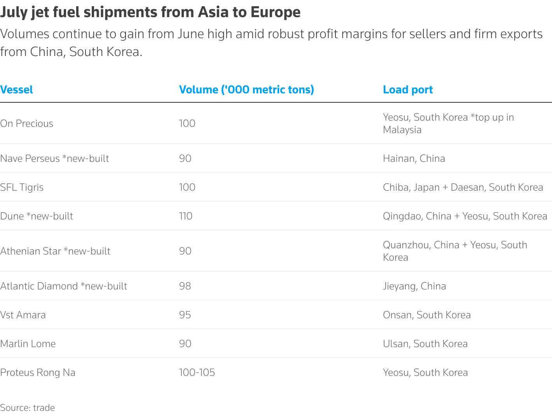Click the Vessel column header
Image resolution: width=552 pixels, height=414 pixels.
coord(17,90)
